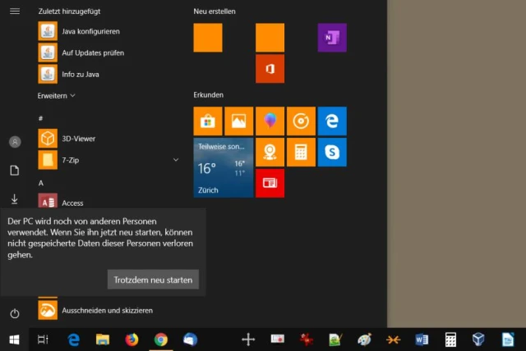This screenshot has height=351, width=526.
Task: Open the red News tile
Action: 270,183
